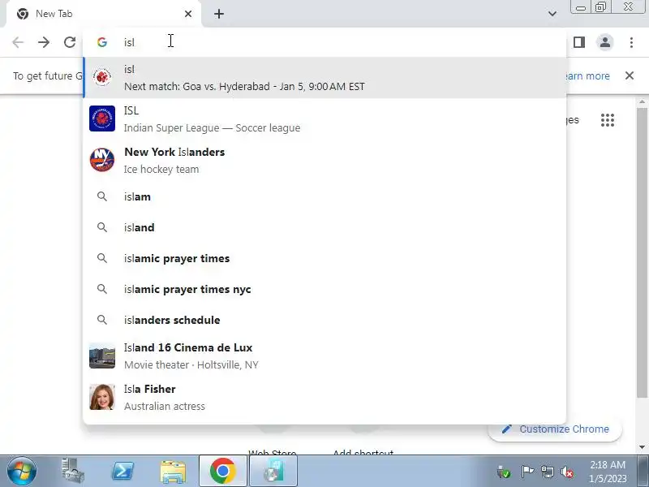Expand the tab search chevron
Viewport: 649px width, 487px height.
tap(552, 14)
